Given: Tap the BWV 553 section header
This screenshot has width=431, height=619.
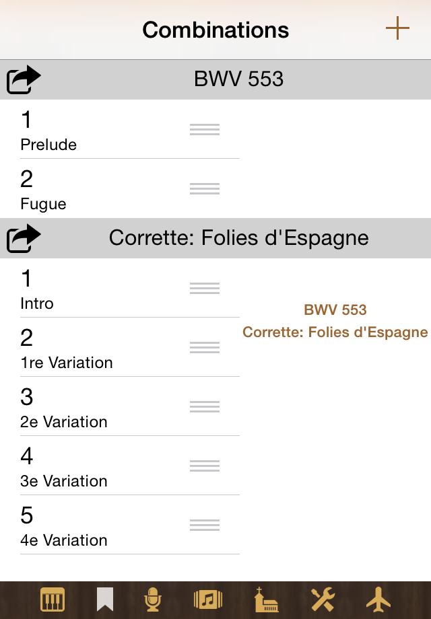Looking at the screenshot, I should 238,79.
